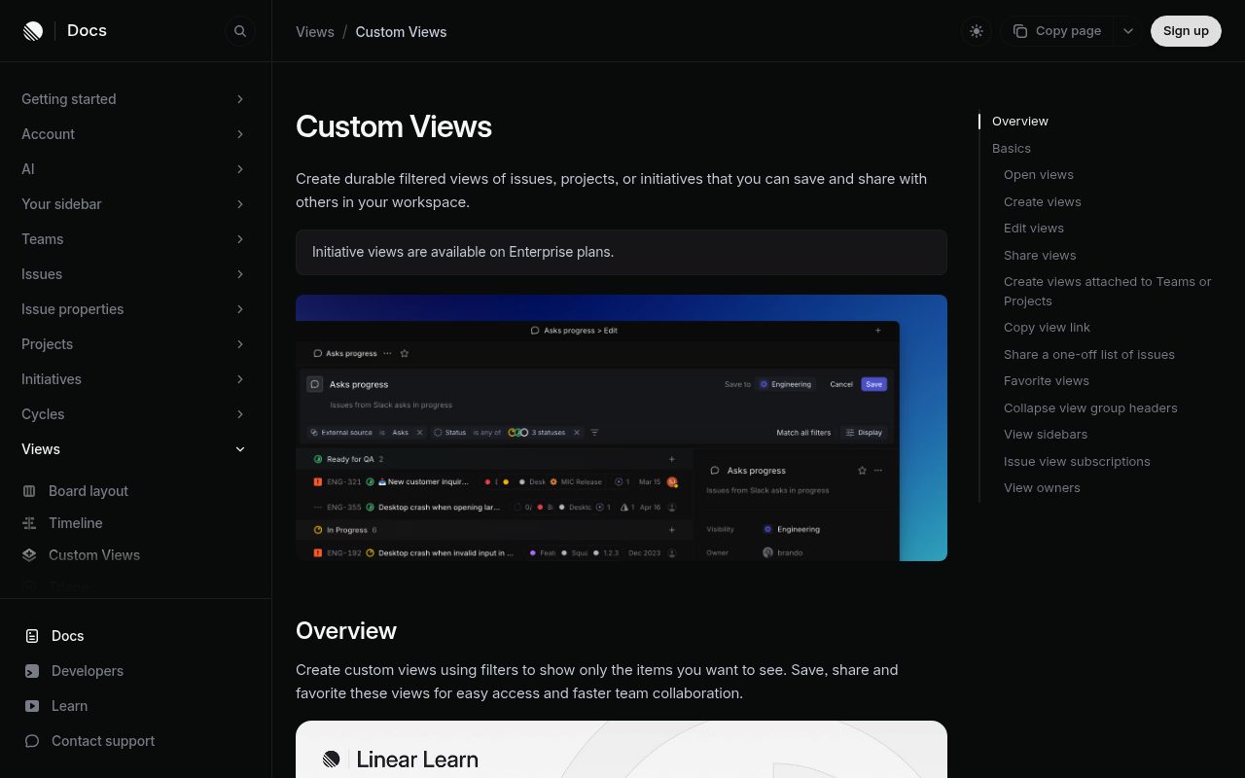Go to Issue view subscriptions section

(x=1077, y=462)
